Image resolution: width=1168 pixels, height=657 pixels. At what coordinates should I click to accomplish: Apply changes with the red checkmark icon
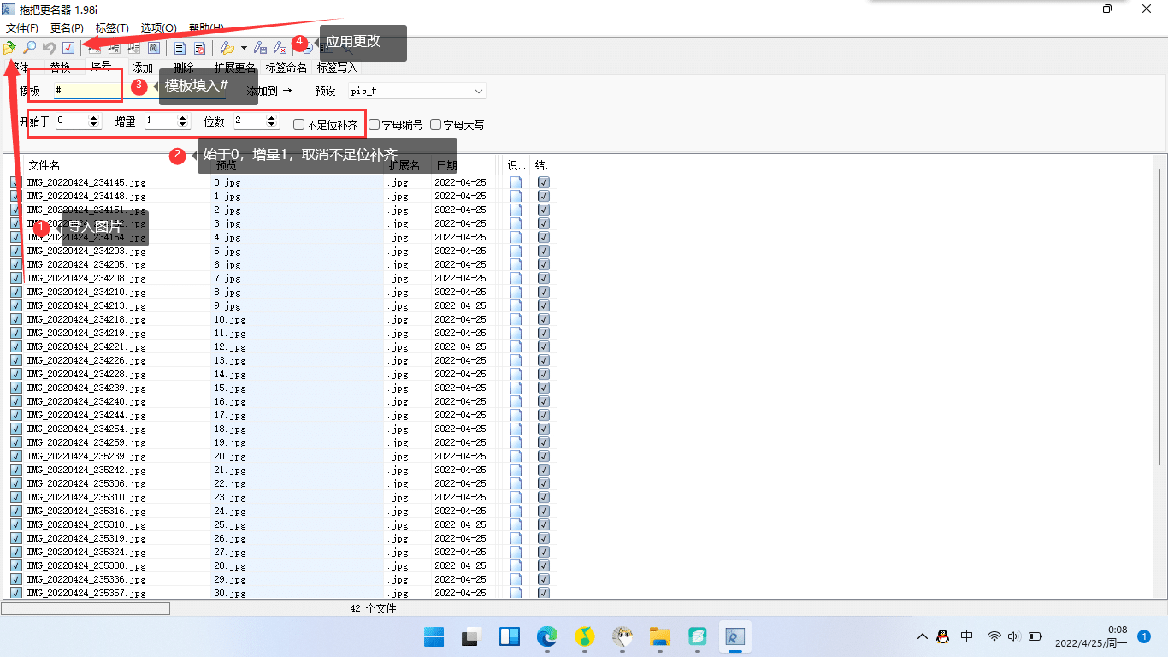click(68, 48)
